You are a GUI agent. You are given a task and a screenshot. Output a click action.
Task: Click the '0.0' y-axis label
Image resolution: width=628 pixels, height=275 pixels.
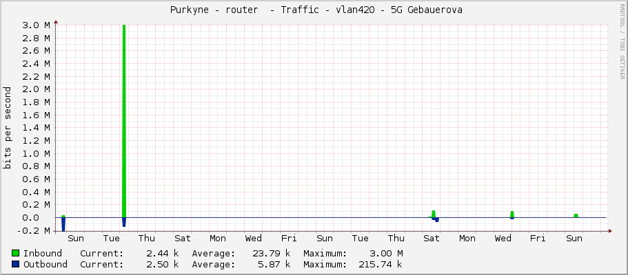tap(31, 218)
